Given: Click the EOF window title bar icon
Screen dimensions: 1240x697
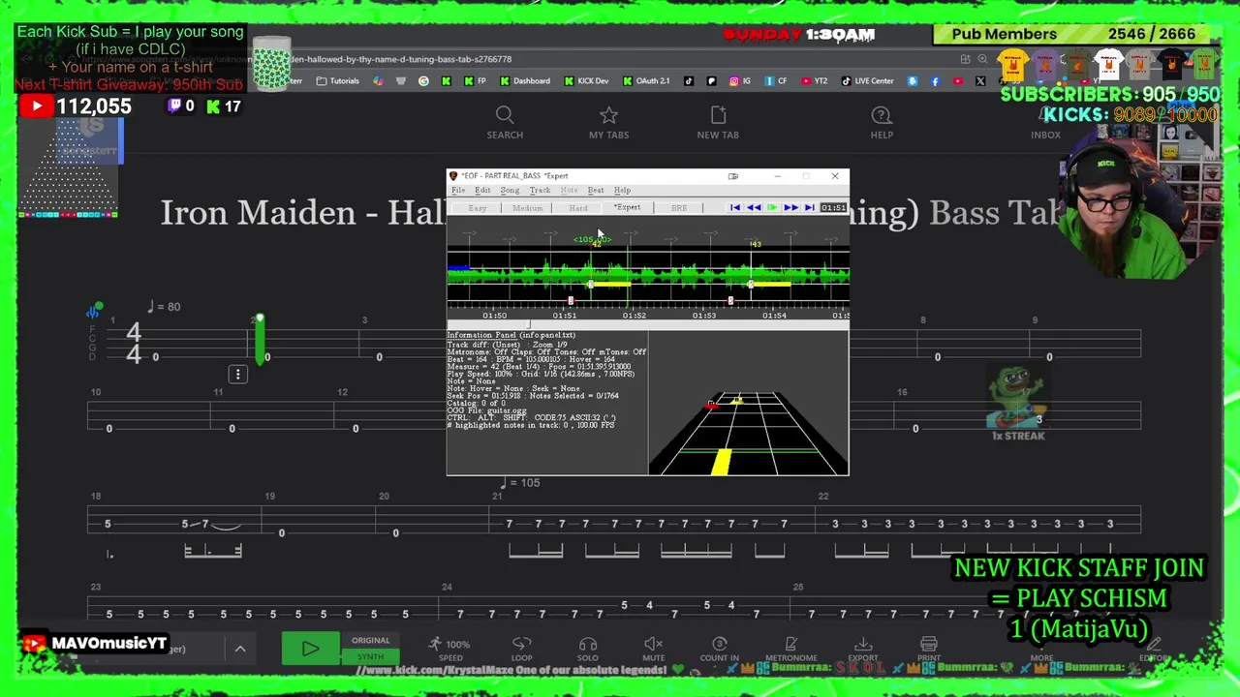Looking at the screenshot, I should click(x=453, y=176).
